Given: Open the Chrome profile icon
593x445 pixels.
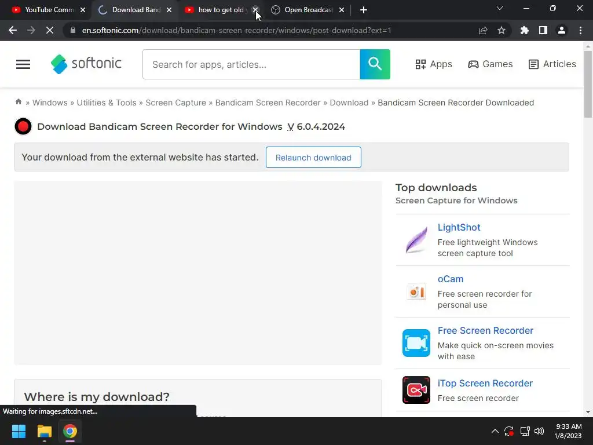Looking at the screenshot, I should pyautogui.click(x=562, y=30).
